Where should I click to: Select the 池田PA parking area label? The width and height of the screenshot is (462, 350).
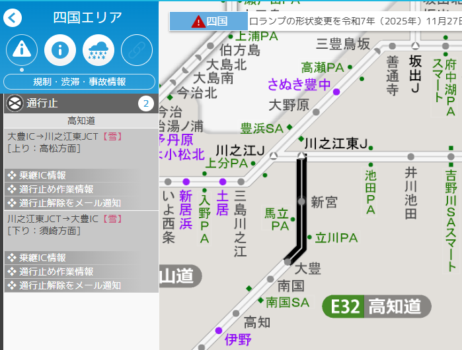pyautogui.click(x=371, y=192)
